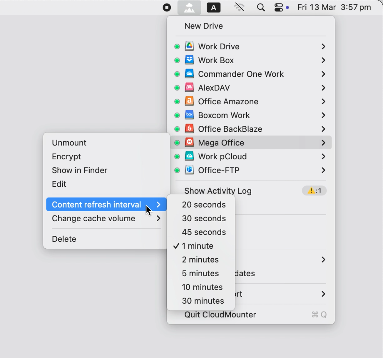Set refresh interval to 5 minutes

point(201,273)
